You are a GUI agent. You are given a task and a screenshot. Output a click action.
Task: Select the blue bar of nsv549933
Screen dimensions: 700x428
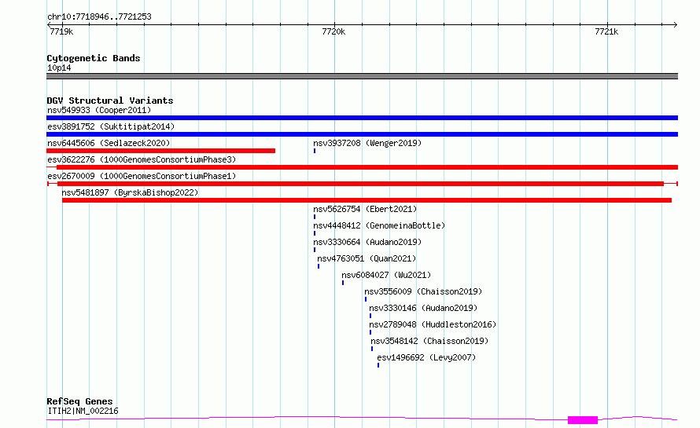pyautogui.click(x=362, y=118)
